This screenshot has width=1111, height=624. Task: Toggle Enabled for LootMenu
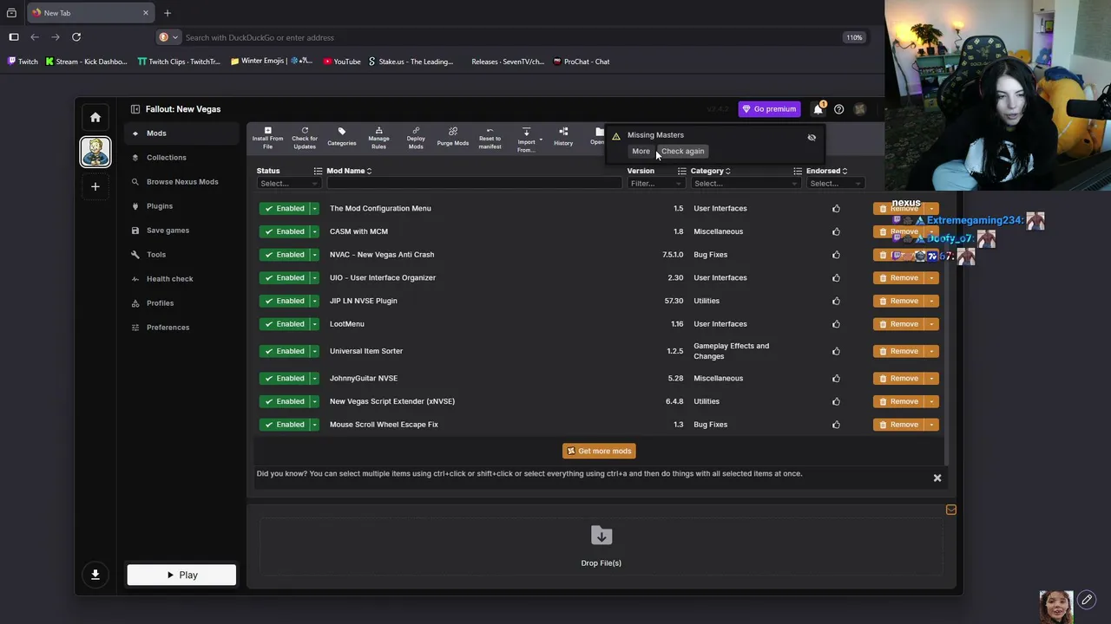pyautogui.click(x=284, y=324)
